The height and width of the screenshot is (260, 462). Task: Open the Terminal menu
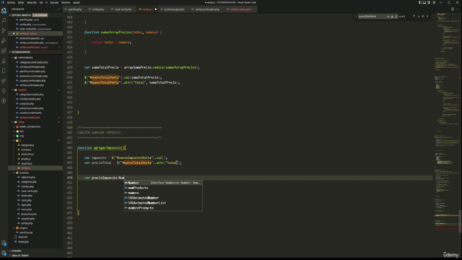[66, 2]
